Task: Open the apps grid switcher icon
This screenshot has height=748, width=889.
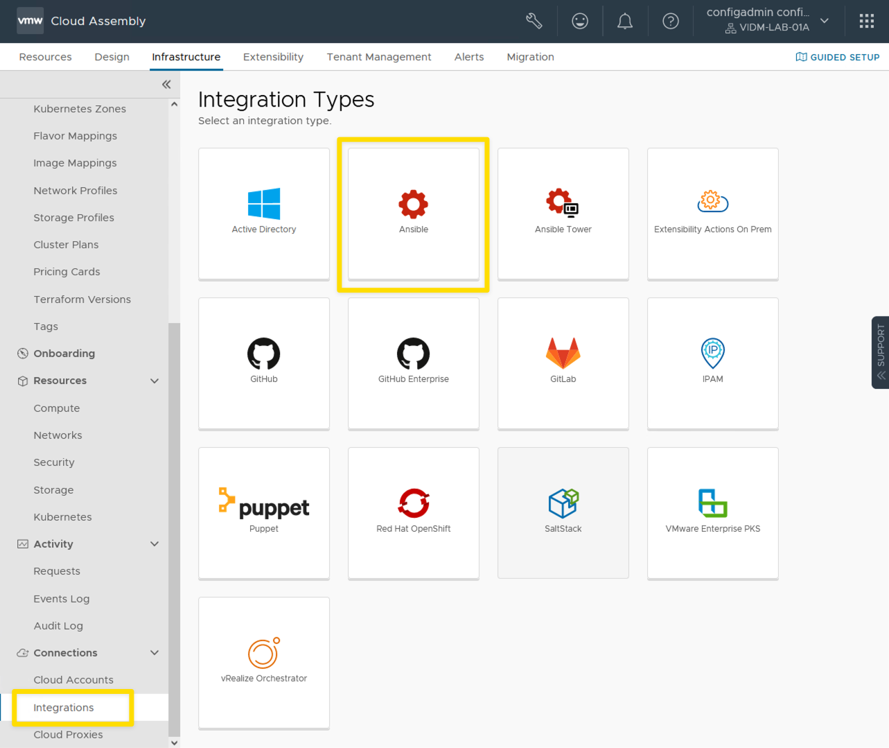Action: 866,21
